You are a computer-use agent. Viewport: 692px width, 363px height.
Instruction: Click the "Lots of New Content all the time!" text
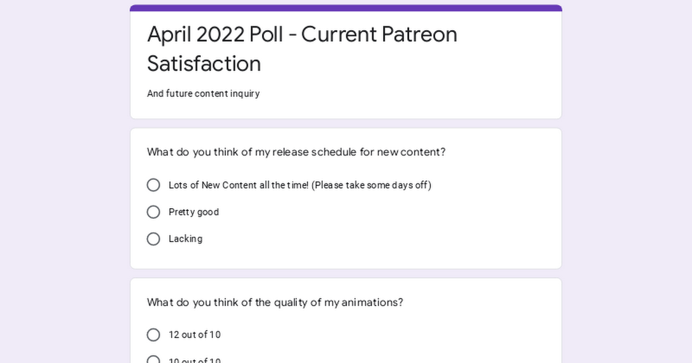click(239, 185)
